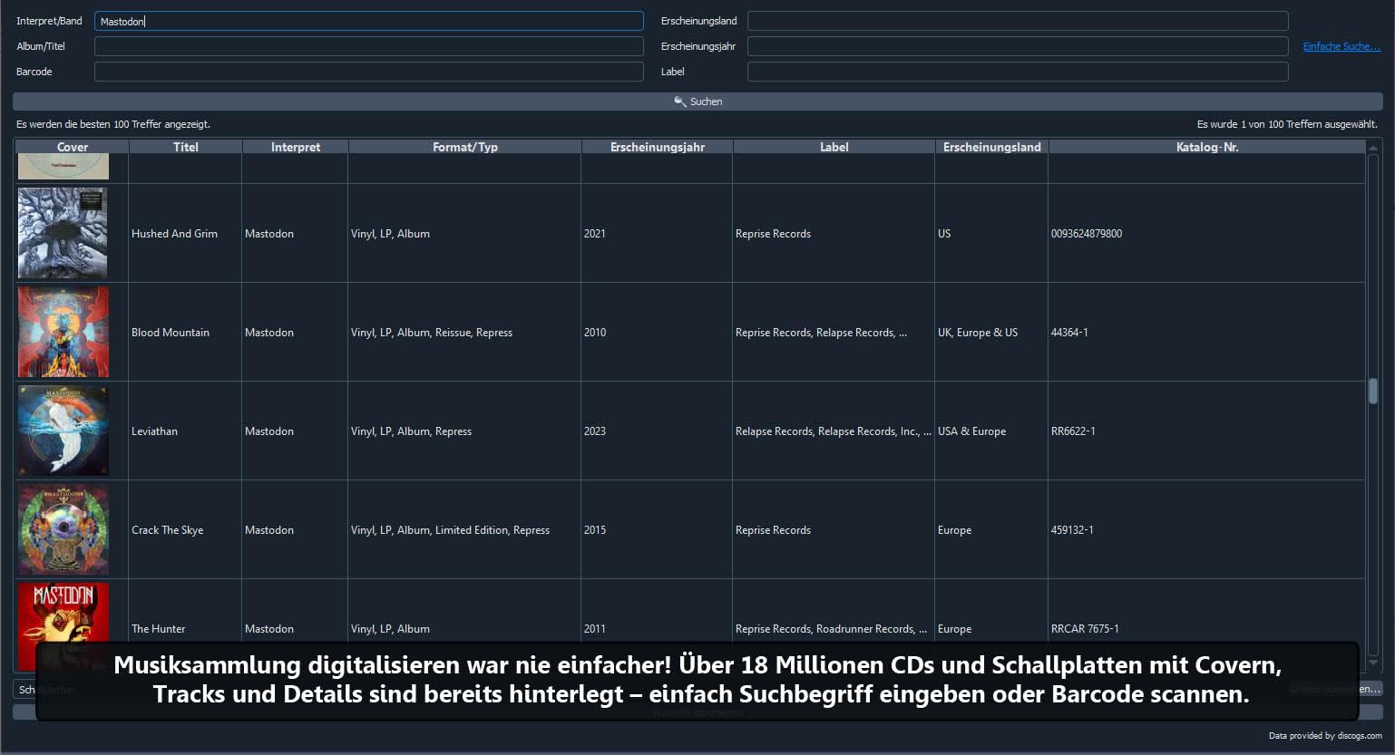1395x755 pixels.
Task: Select the Crack The Skye cover
Action: (x=63, y=529)
